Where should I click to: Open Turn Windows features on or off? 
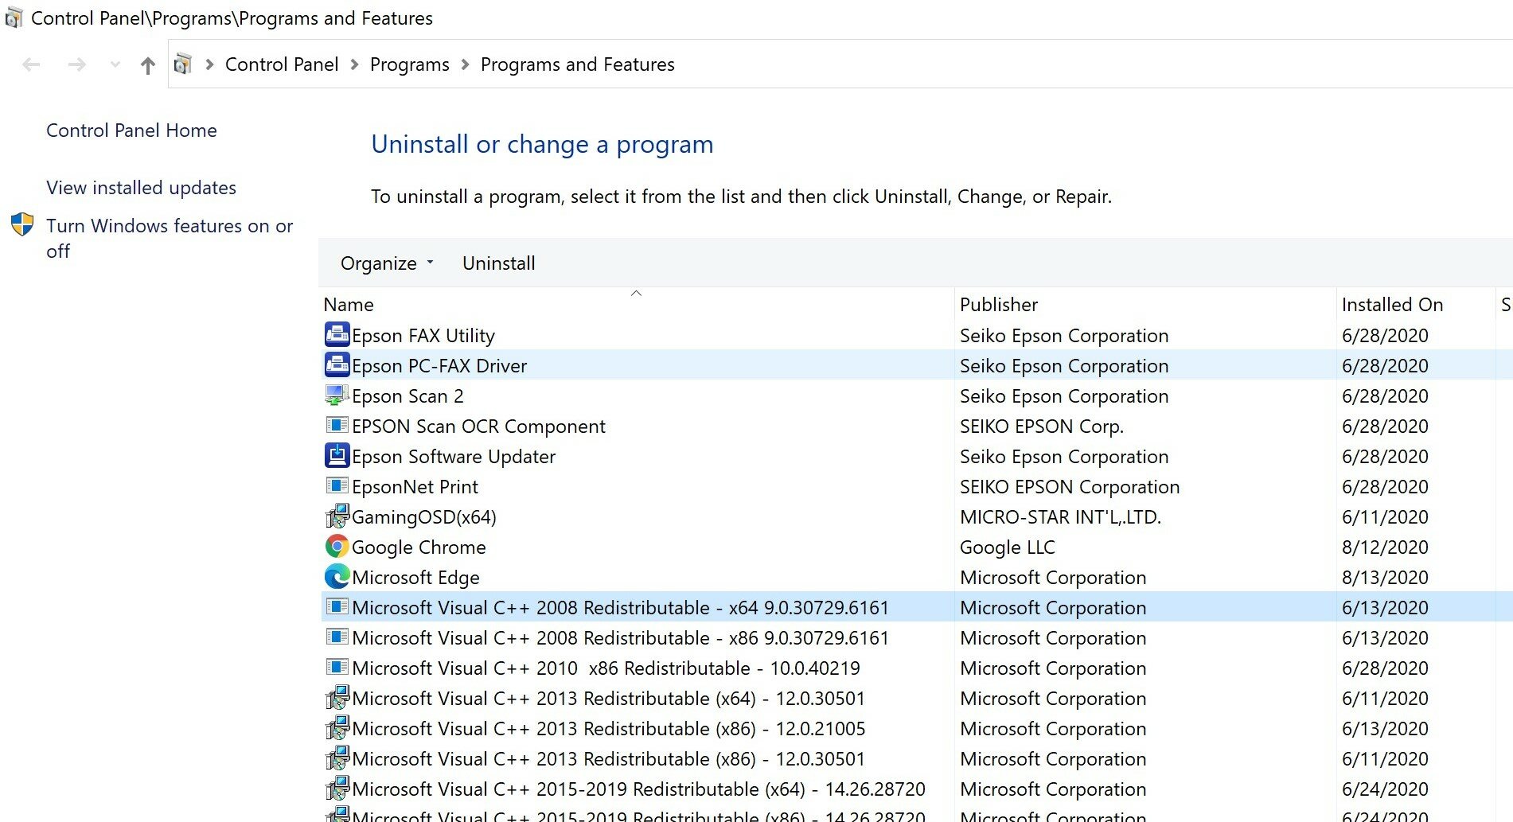pos(170,238)
